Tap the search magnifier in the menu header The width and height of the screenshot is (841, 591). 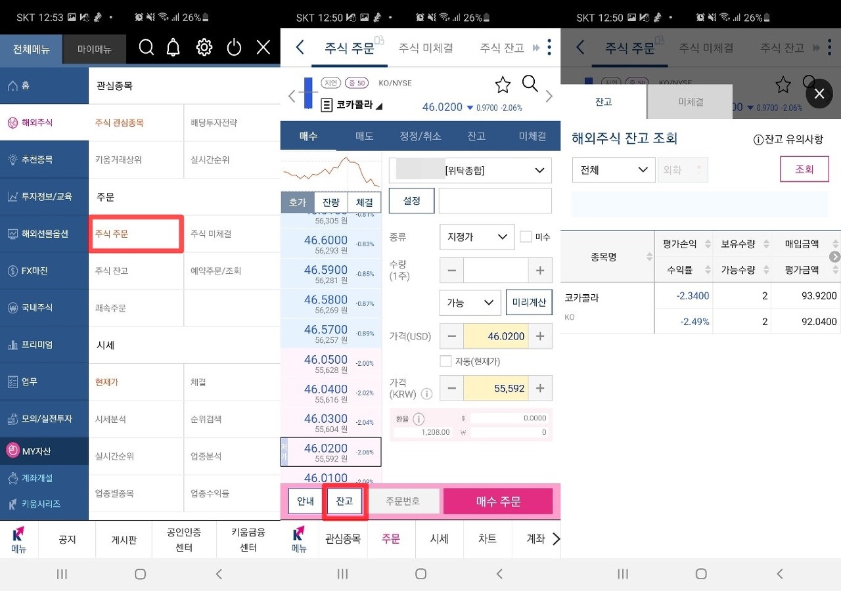147,47
